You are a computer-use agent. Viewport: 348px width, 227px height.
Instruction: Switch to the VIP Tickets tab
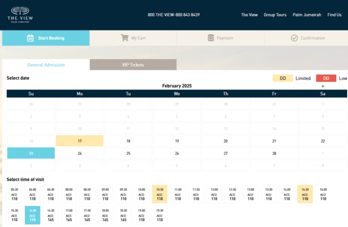point(133,65)
